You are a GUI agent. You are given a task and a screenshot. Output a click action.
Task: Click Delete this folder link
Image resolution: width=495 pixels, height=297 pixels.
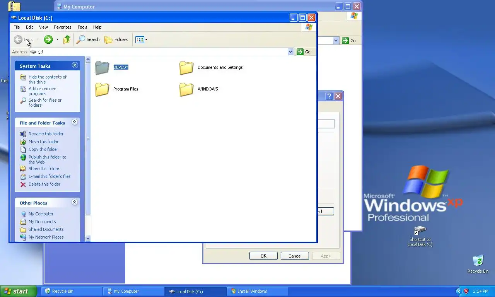coord(44,184)
